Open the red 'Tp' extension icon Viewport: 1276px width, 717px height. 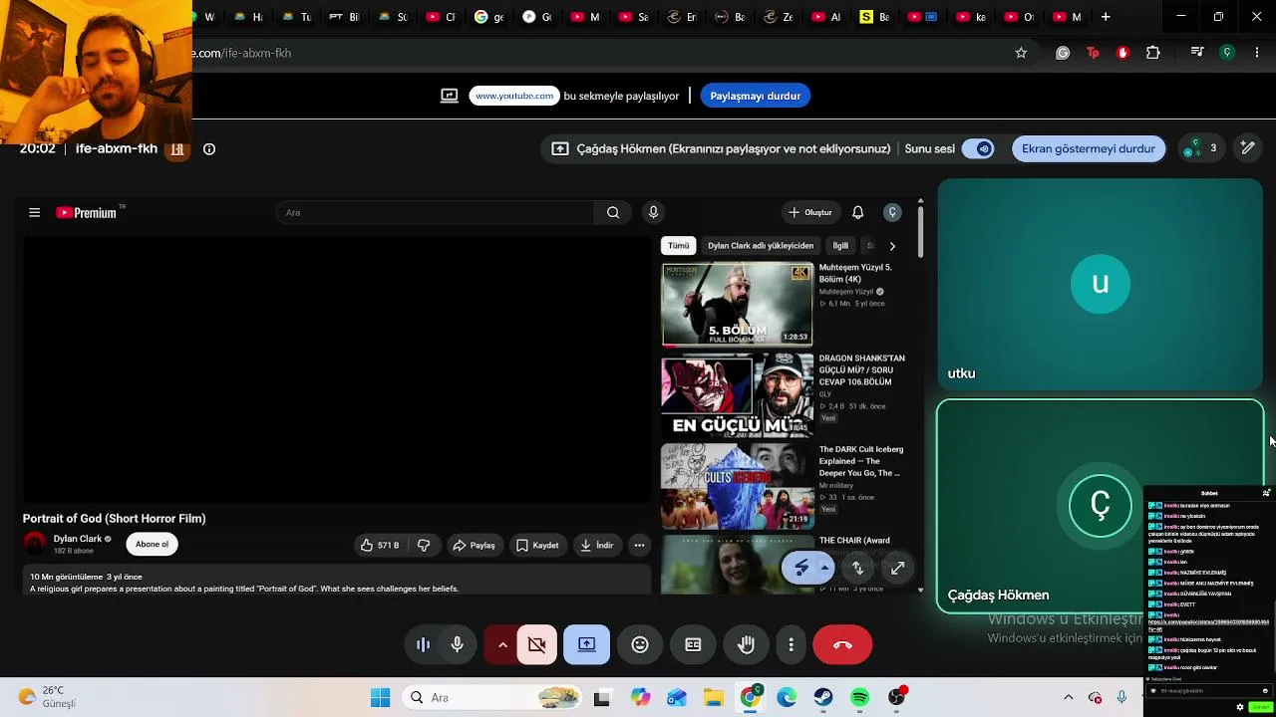click(1093, 53)
